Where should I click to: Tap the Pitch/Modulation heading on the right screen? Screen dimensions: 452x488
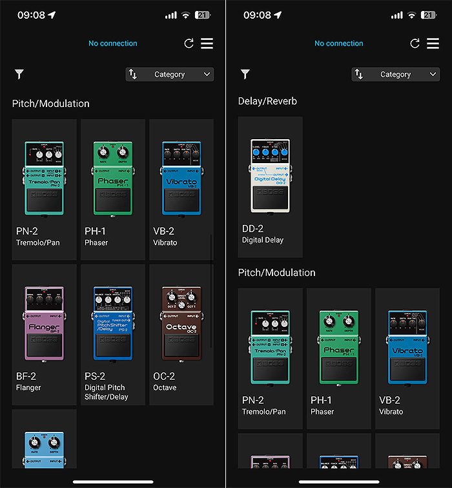[277, 273]
